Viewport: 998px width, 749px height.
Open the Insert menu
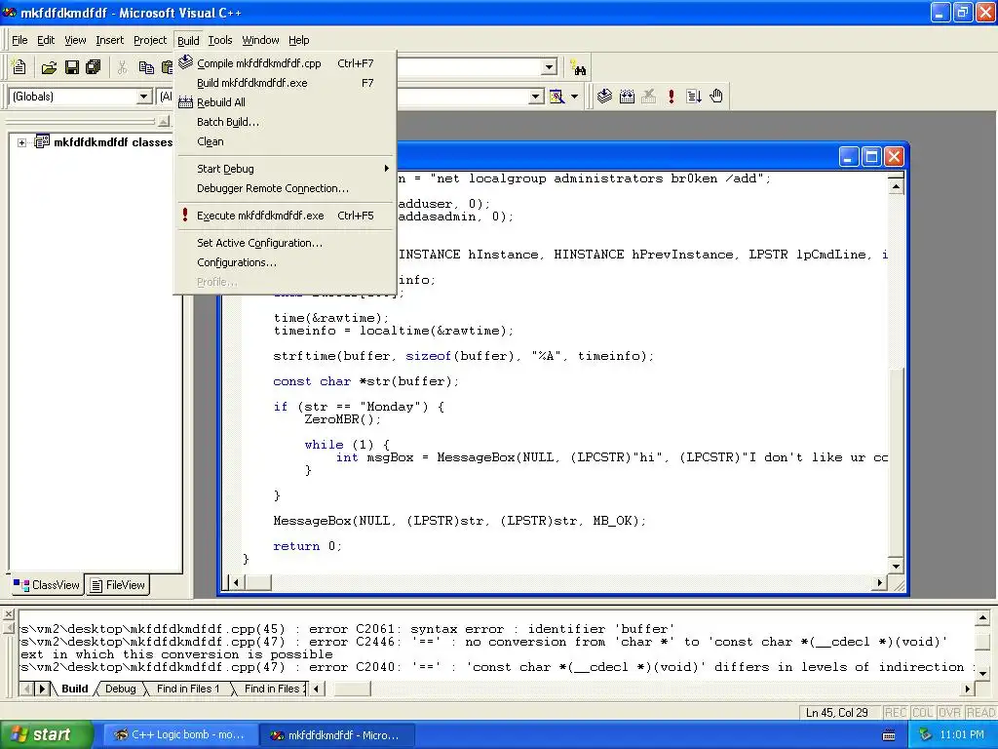pos(109,40)
